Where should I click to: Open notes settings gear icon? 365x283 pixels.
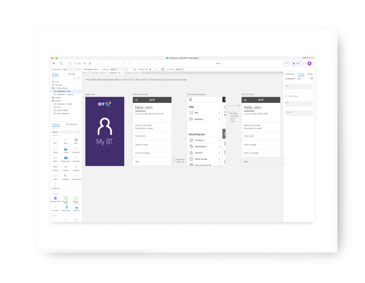click(x=312, y=78)
